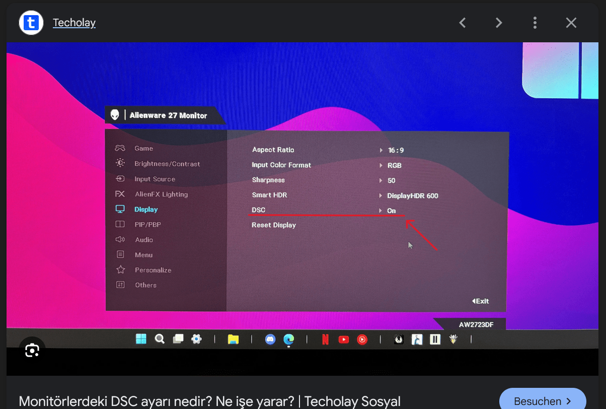The width and height of the screenshot is (606, 409).
Task: Click the speaker icon beside Audio
Action: (x=120, y=239)
